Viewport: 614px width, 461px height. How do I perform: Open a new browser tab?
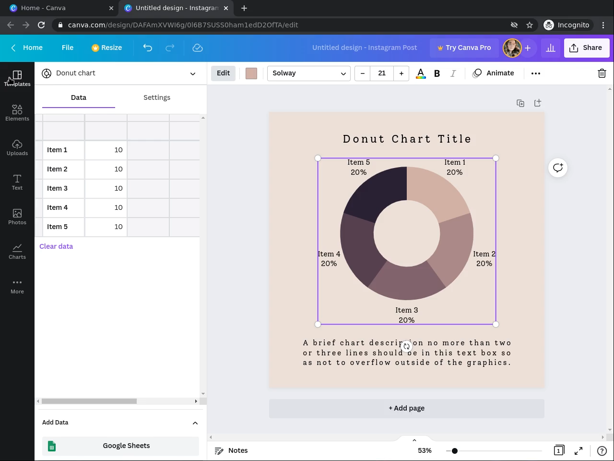click(244, 8)
